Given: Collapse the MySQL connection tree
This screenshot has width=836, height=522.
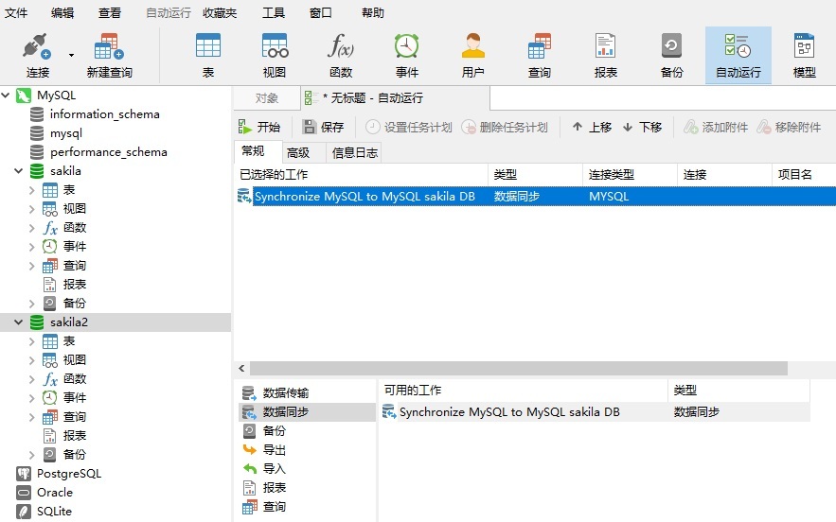Looking at the screenshot, I should (x=6, y=96).
